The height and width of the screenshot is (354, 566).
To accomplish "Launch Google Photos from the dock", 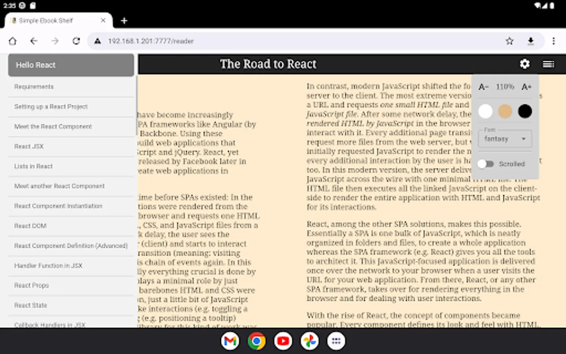I will [x=309, y=341].
